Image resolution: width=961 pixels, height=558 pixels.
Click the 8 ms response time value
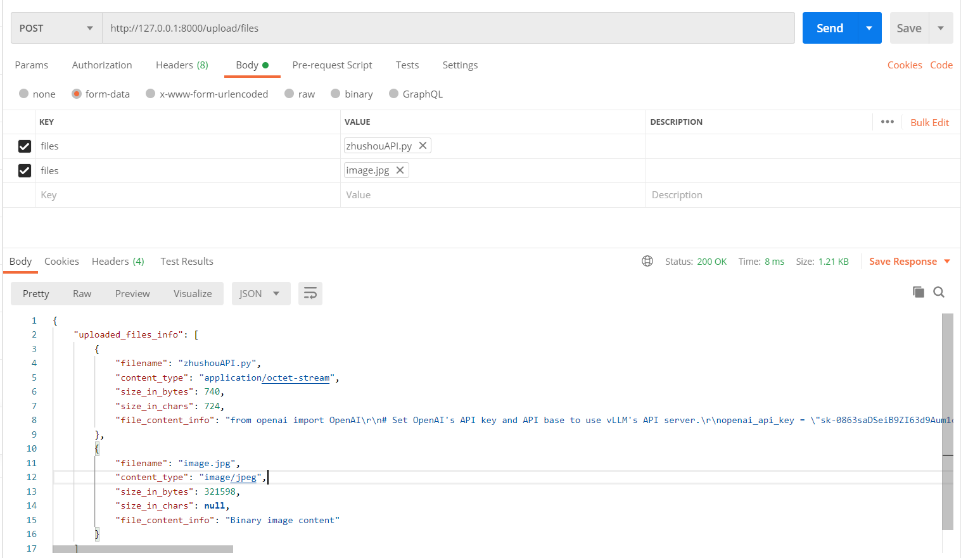coord(774,262)
